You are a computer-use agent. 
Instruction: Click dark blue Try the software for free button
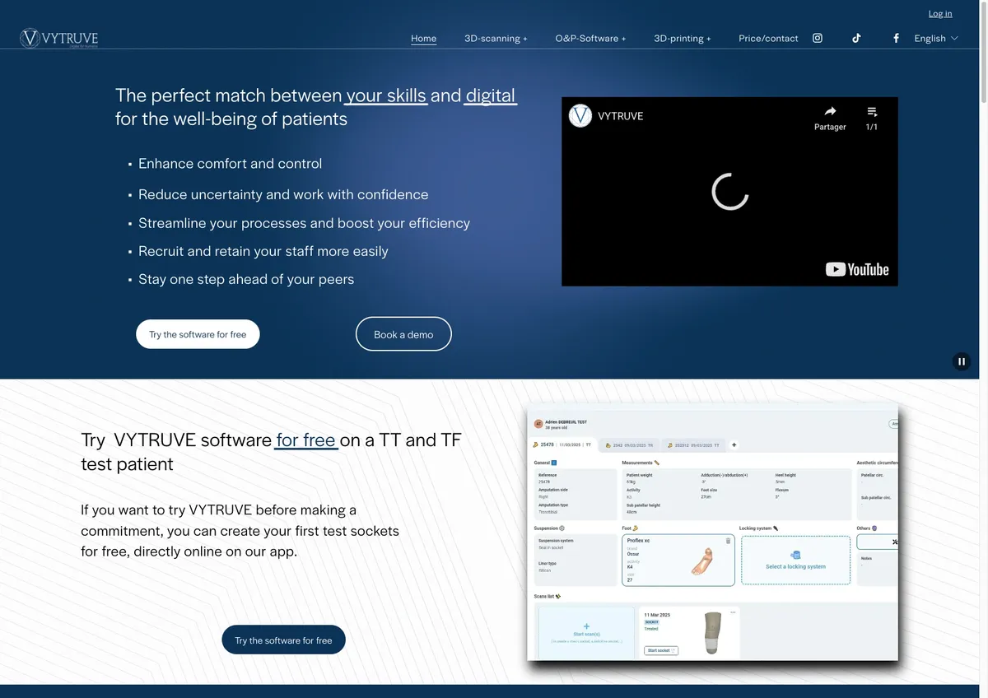283,640
